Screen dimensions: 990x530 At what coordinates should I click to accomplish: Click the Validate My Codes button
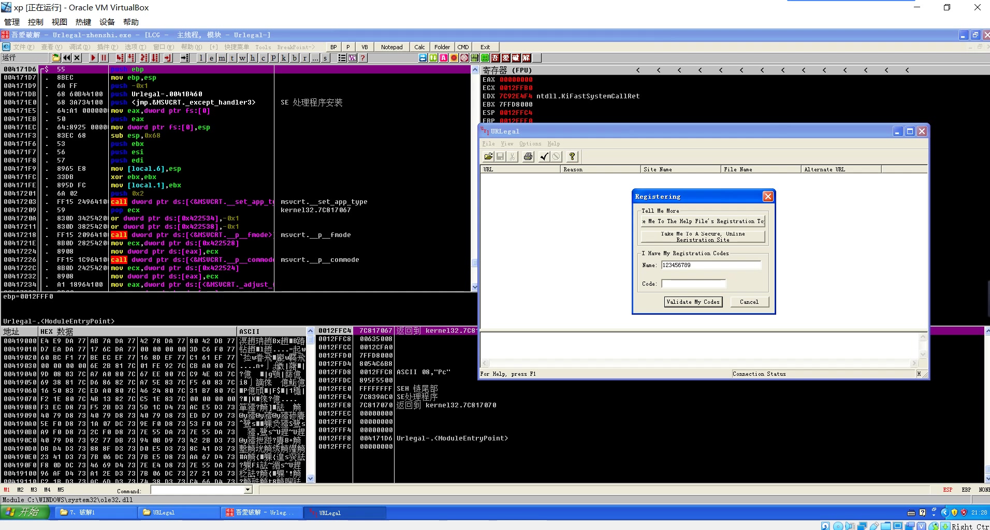tap(693, 302)
